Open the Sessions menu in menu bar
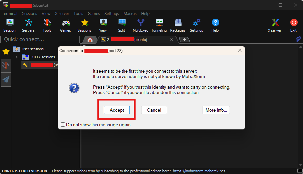 [x=30, y=14]
